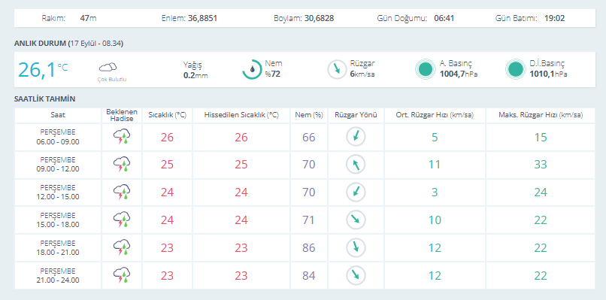Image resolution: width=606 pixels, height=300 pixels.
Task: Click average wind speed 5 value
Action: 435,138
